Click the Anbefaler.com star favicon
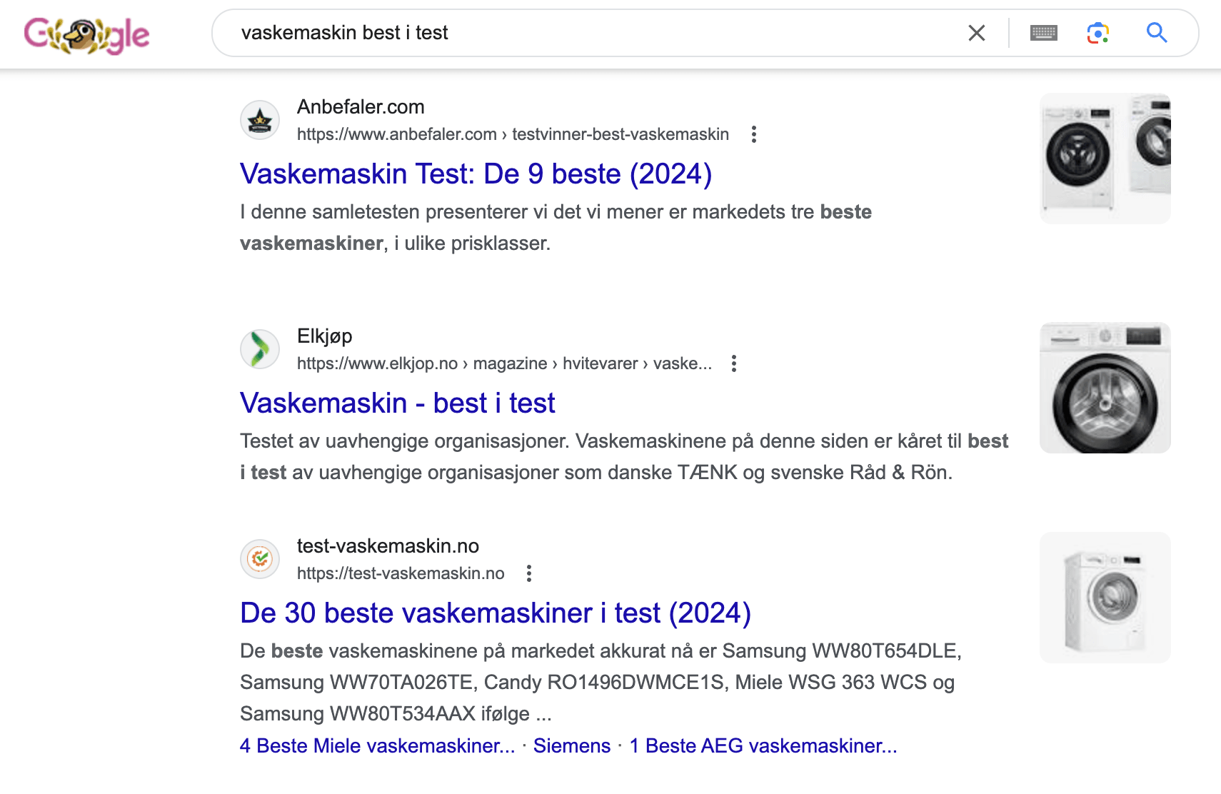The image size is (1221, 794). click(260, 120)
